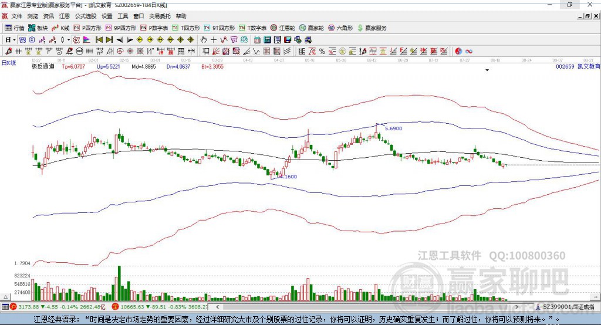
Task: Click the 5.6900 high price label
Action: 394,128
